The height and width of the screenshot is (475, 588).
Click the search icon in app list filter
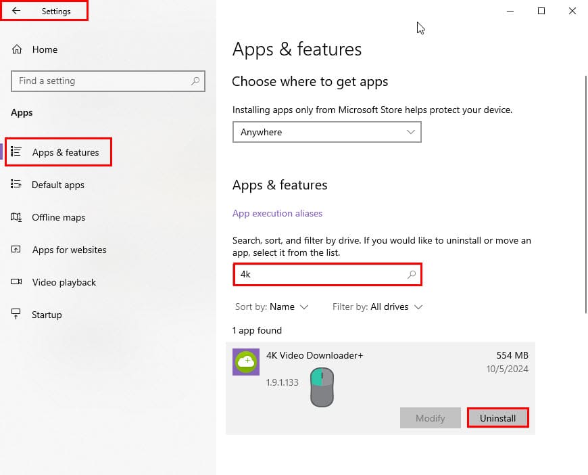(x=412, y=275)
